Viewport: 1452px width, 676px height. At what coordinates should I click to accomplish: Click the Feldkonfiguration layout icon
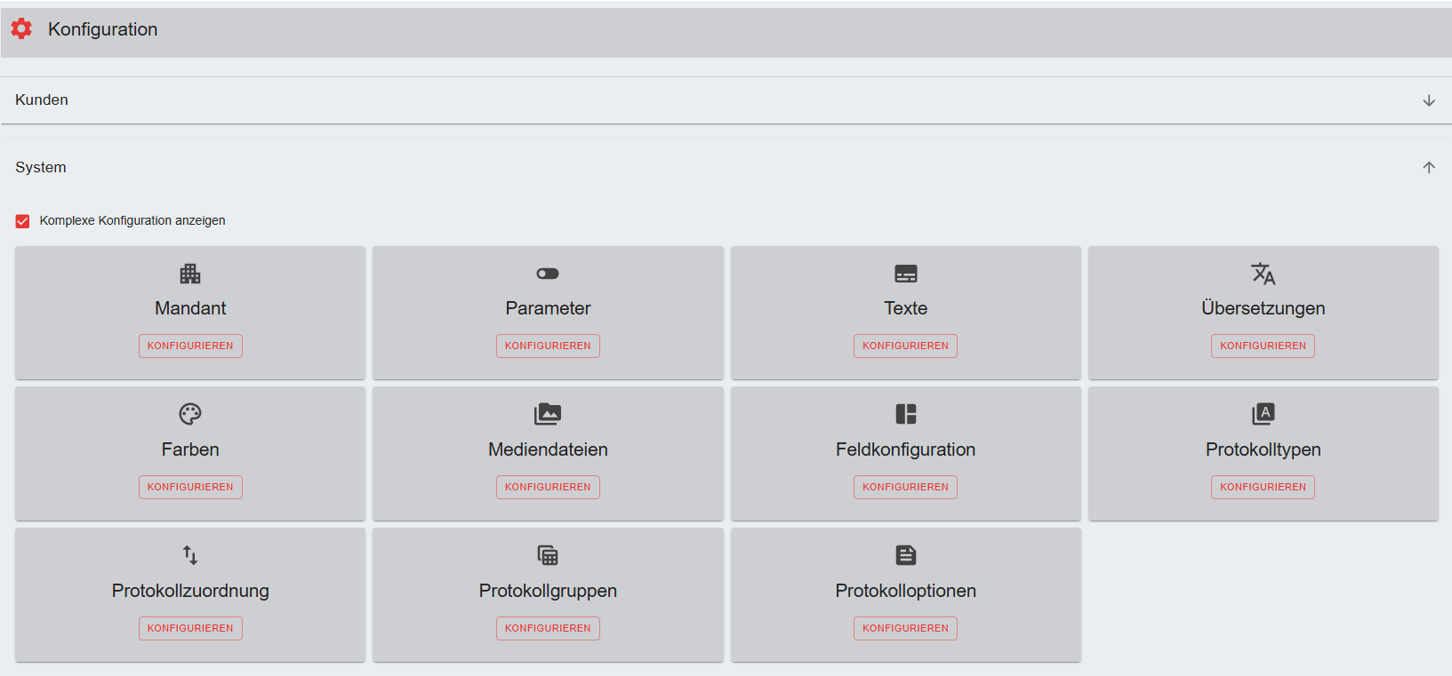point(905,414)
